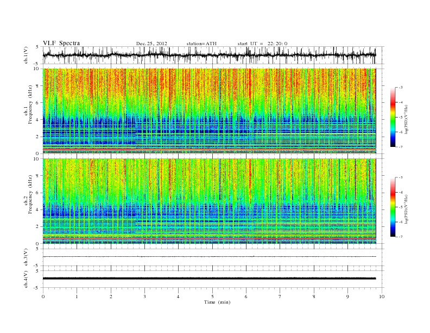Viewport: 430px width, 333px height.
Task: Click the date 'Dec. 25, 2012'
Action: tap(151, 44)
